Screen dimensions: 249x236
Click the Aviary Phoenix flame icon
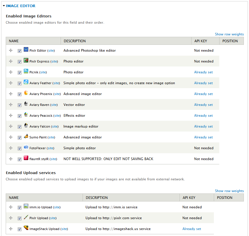tap(26, 93)
